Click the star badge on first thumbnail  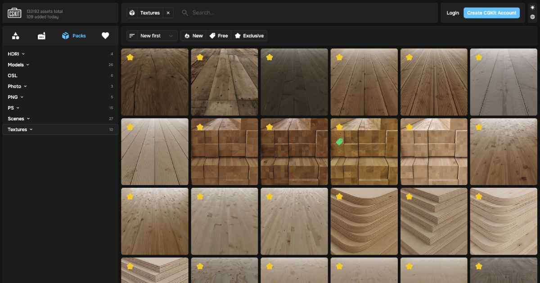click(130, 57)
